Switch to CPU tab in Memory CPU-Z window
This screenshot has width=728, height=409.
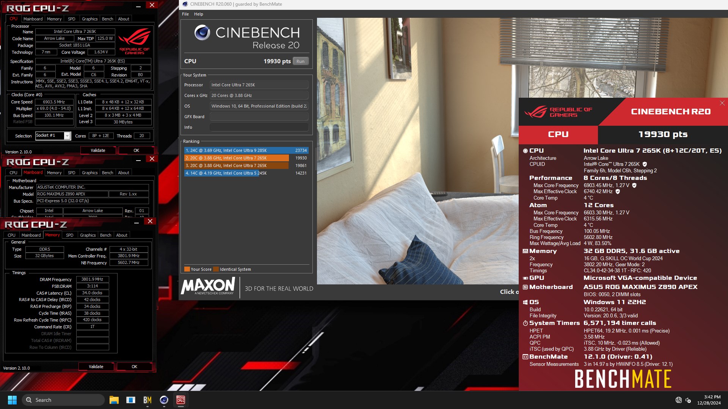click(11, 235)
